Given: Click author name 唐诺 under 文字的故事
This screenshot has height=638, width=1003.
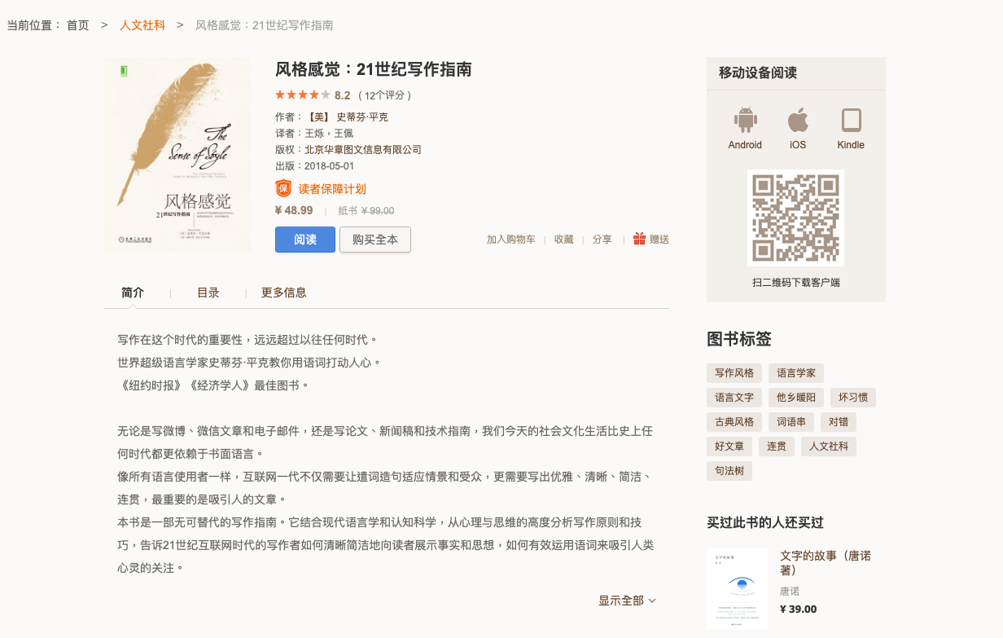Looking at the screenshot, I should tap(790, 591).
